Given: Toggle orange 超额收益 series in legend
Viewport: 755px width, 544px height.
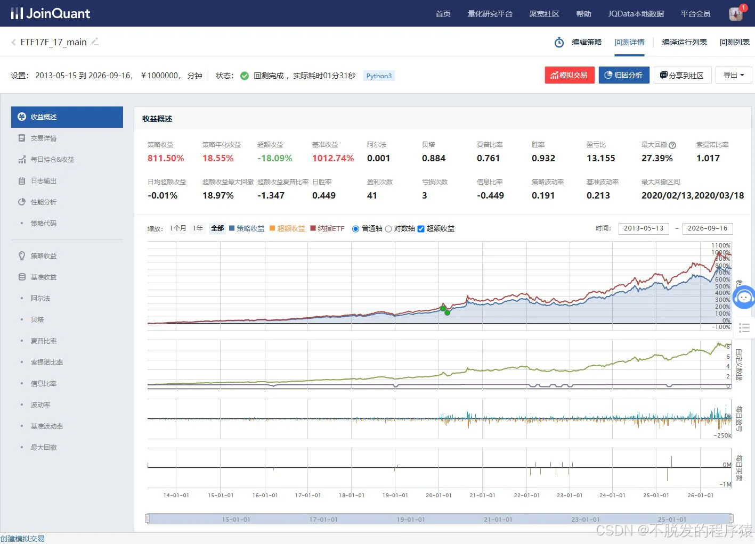Looking at the screenshot, I should coord(287,228).
